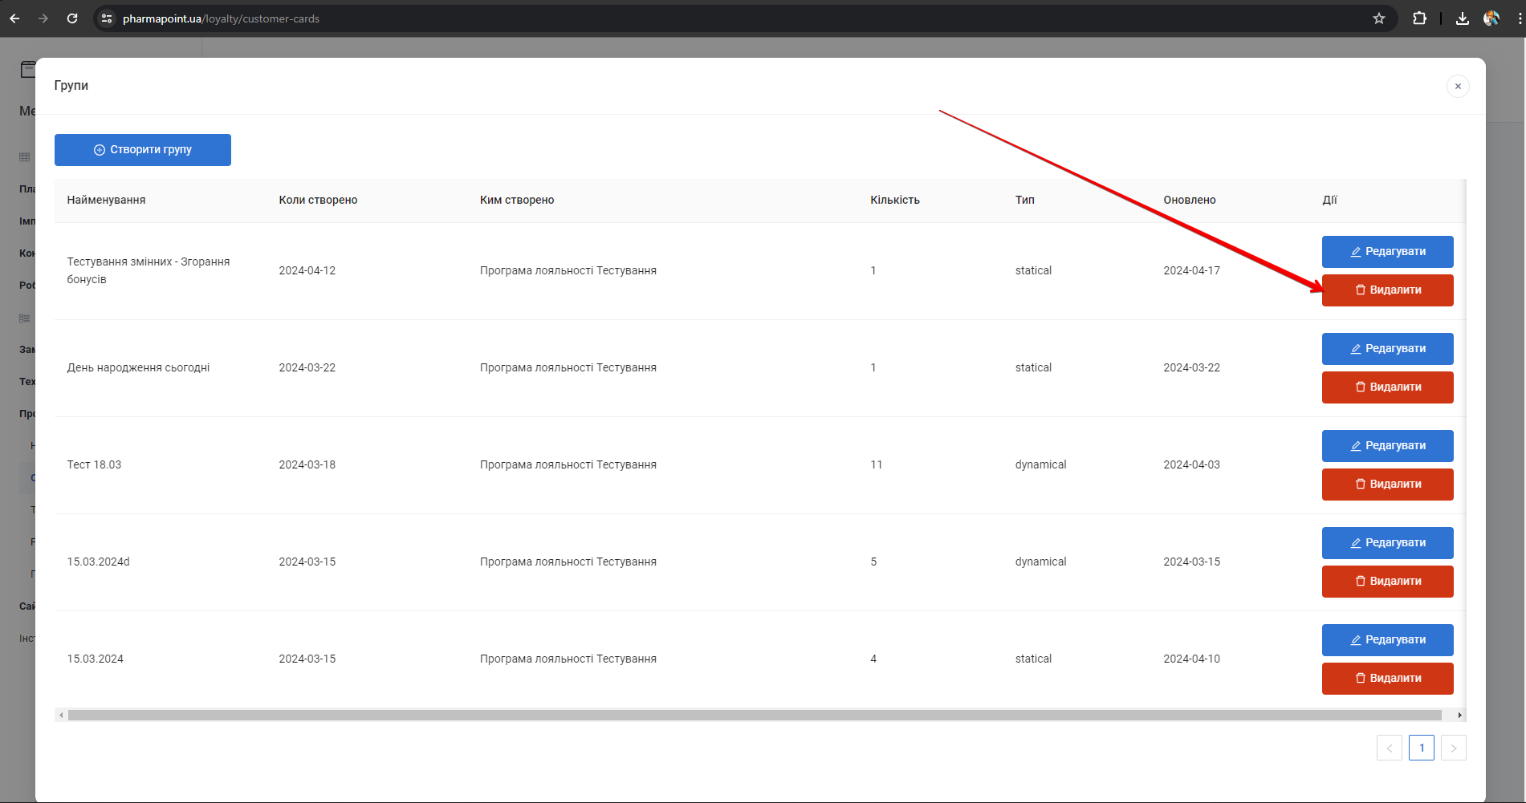Delete the Тестування змінних group
Screen dimensions: 1526x803
coord(1387,290)
